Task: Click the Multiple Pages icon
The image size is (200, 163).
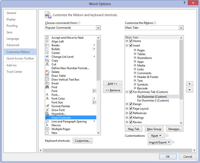Action: 47,129
